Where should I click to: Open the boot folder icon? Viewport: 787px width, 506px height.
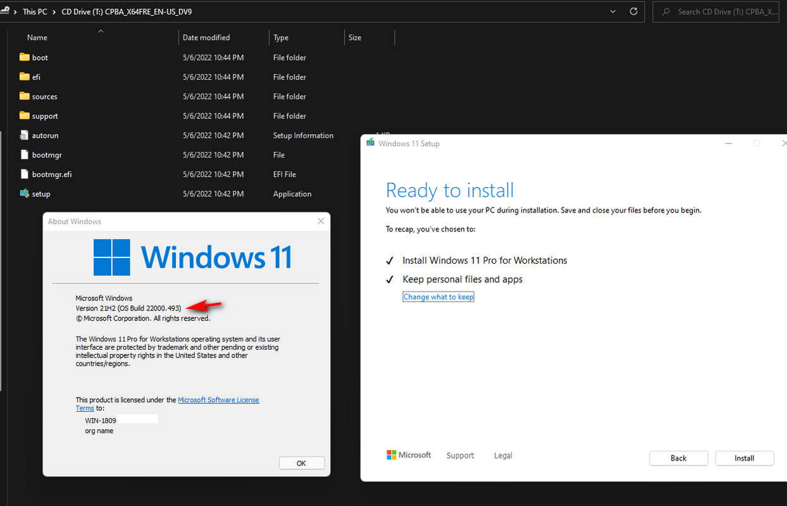[x=25, y=57]
